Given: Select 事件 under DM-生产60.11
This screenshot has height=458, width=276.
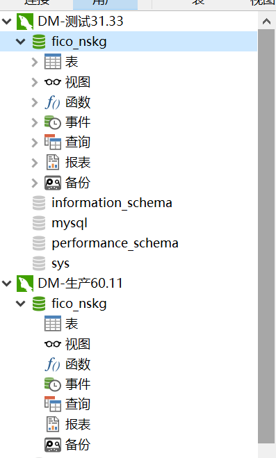Looking at the screenshot, I should coord(78,384).
